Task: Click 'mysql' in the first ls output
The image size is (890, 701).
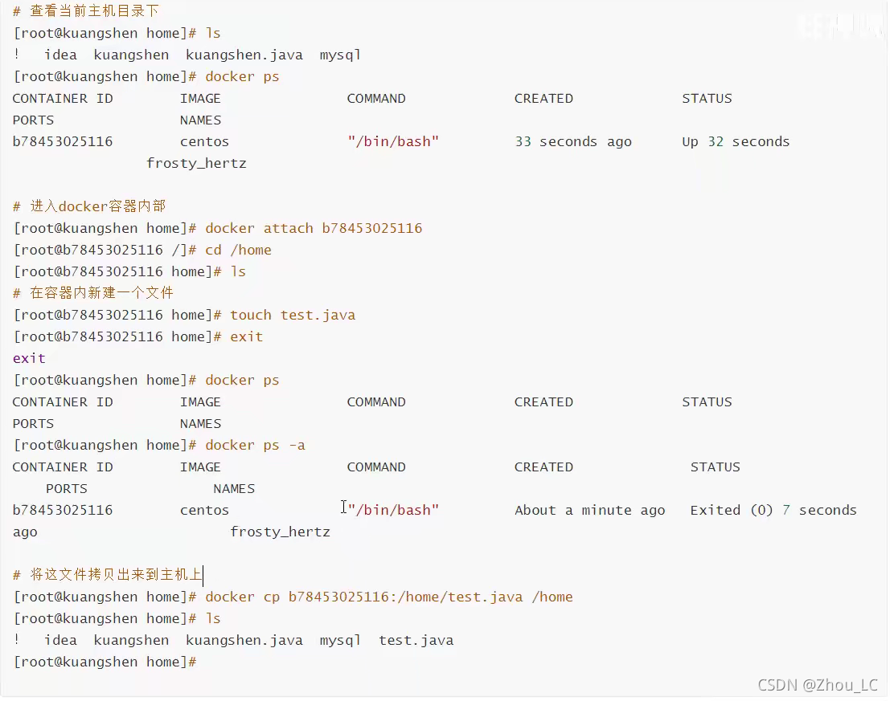Action: coord(340,55)
